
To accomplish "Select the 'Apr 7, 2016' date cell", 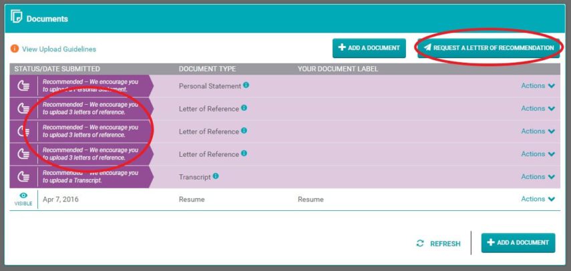I will (x=61, y=200).
